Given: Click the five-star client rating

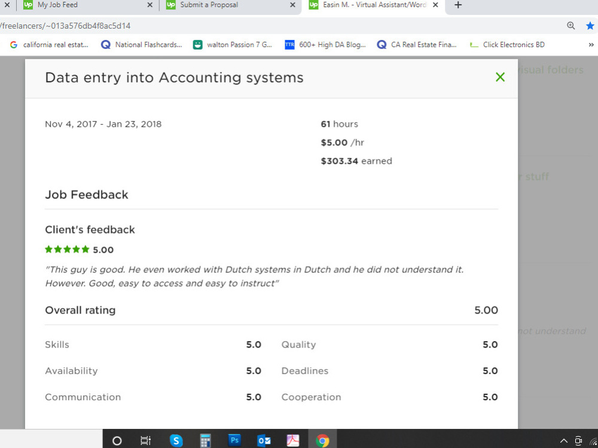Looking at the screenshot, I should [x=67, y=250].
